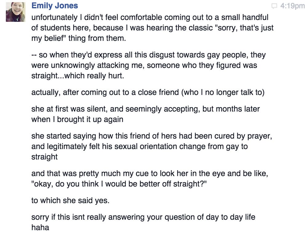This screenshot has width=306, height=236.
Task: Click the text "when I brought it up again"
Action: coord(77,119)
